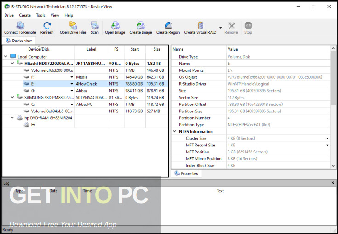Click the F: volume icon

pos(26,77)
